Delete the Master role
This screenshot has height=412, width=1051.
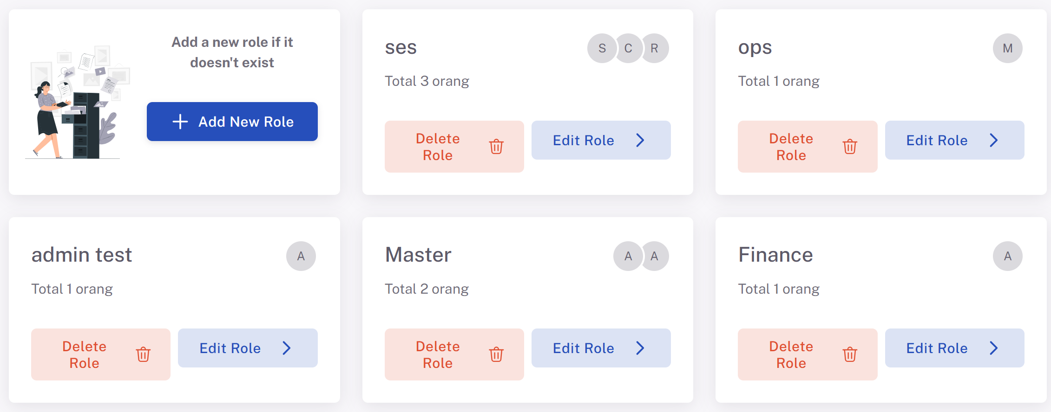[454, 354]
